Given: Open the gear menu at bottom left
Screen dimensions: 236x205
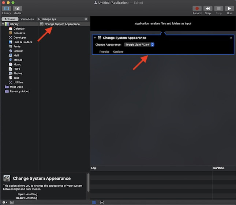Looking at the screenshot, I should (4, 202).
